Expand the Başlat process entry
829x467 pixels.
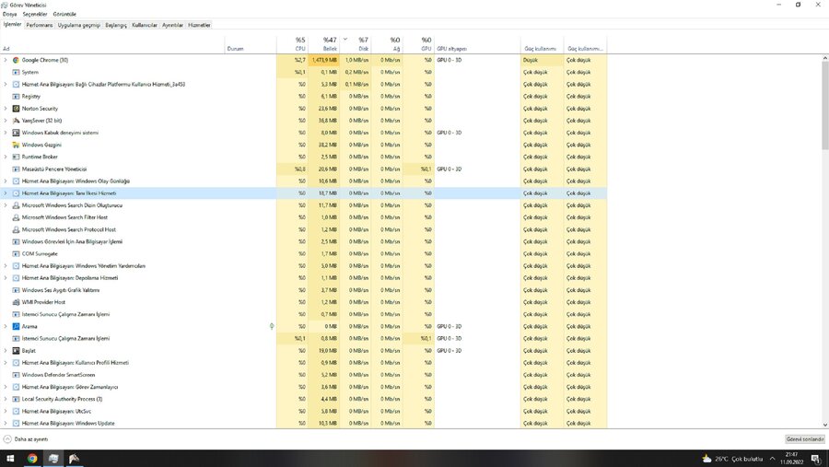[x=6, y=351]
